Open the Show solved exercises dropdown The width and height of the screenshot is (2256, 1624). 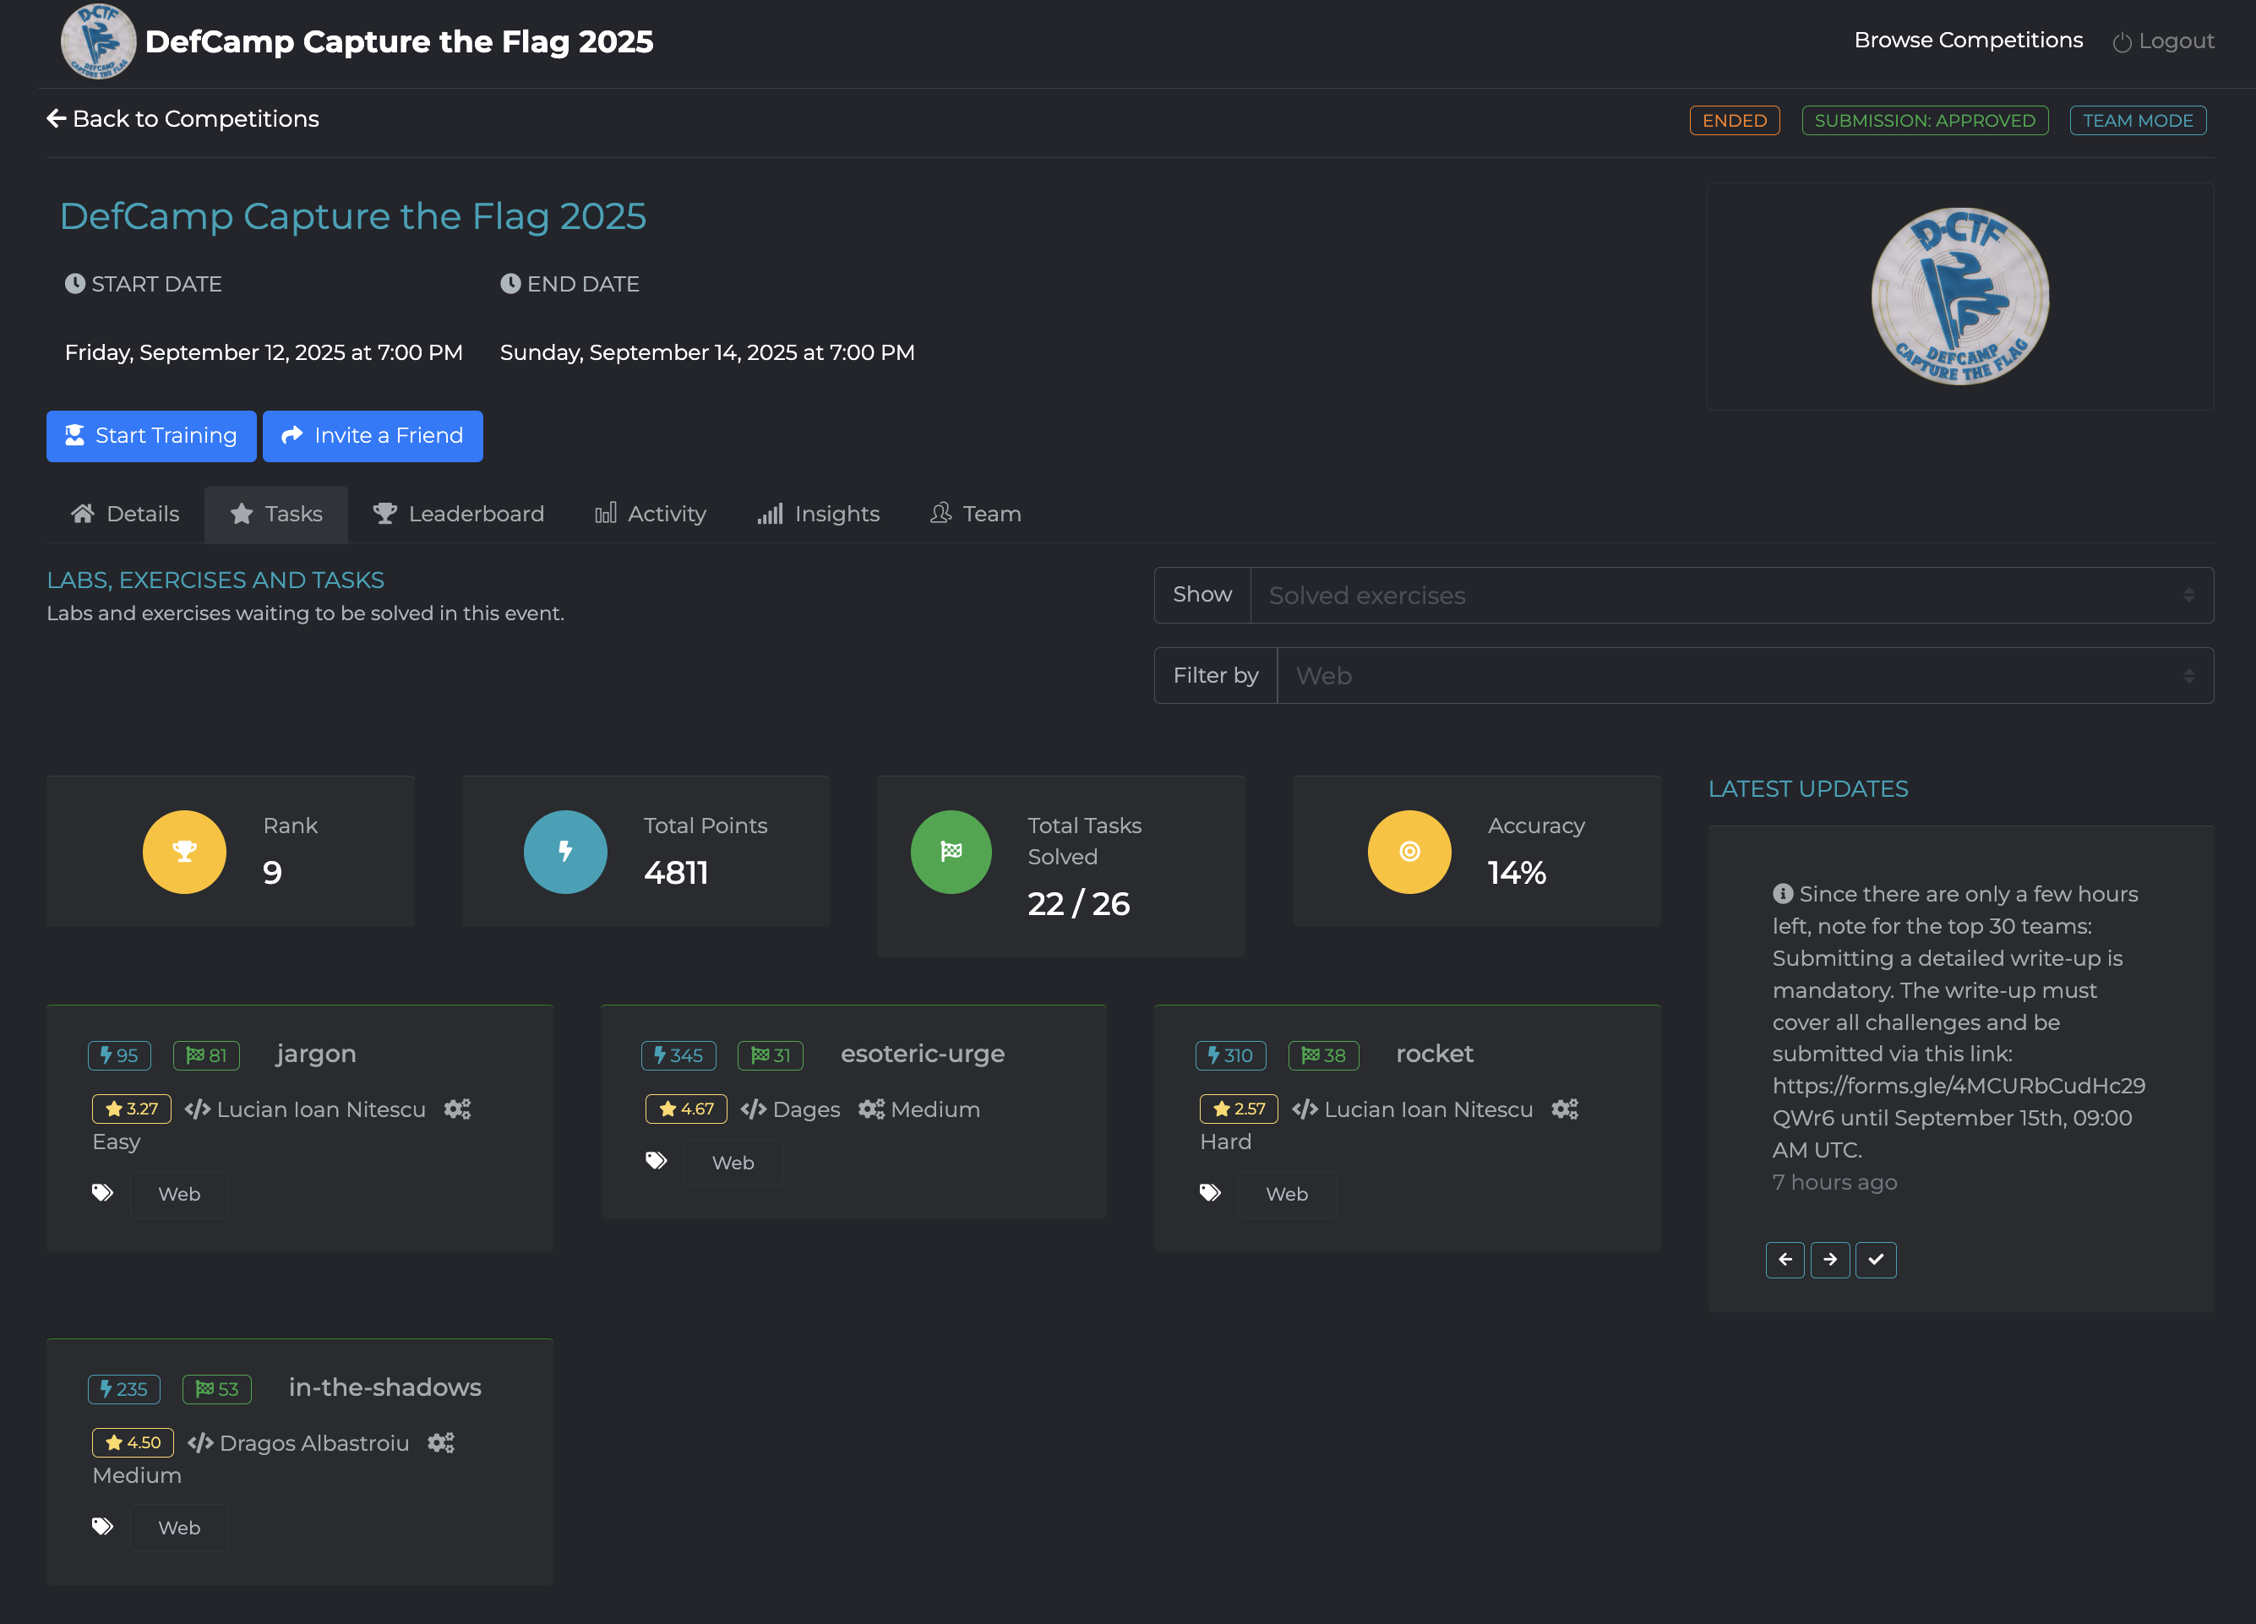[1730, 595]
